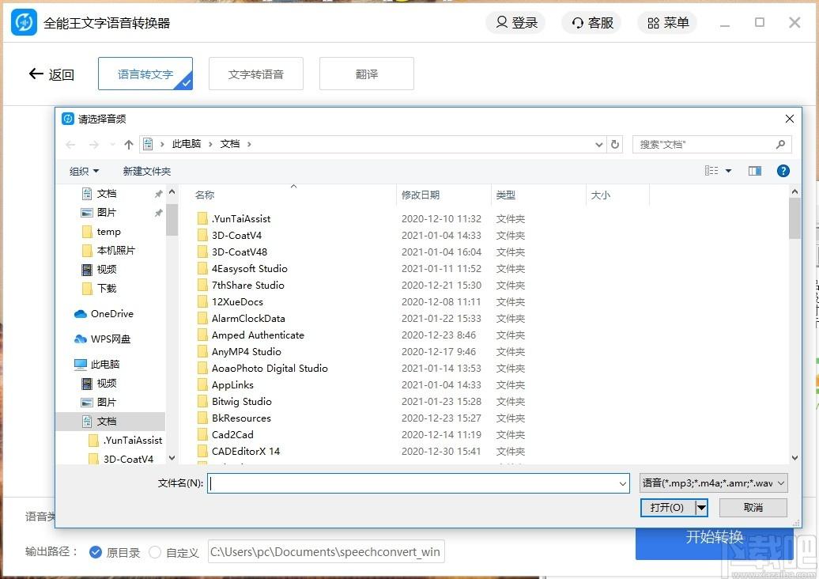Select the AppLinks folder
819x579 pixels.
tap(232, 385)
